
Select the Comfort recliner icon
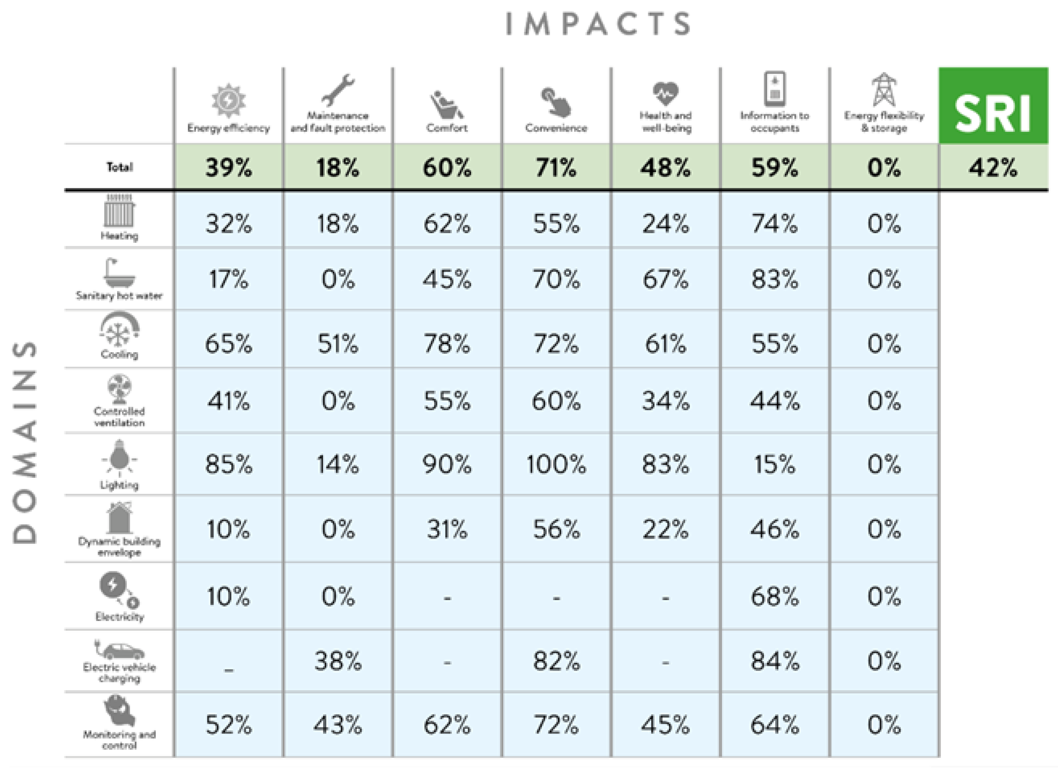pyautogui.click(x=446, y=105)
